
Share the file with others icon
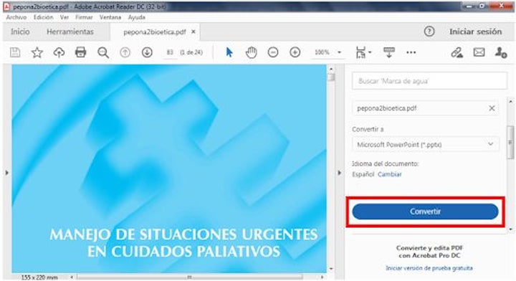click(501, 52)
